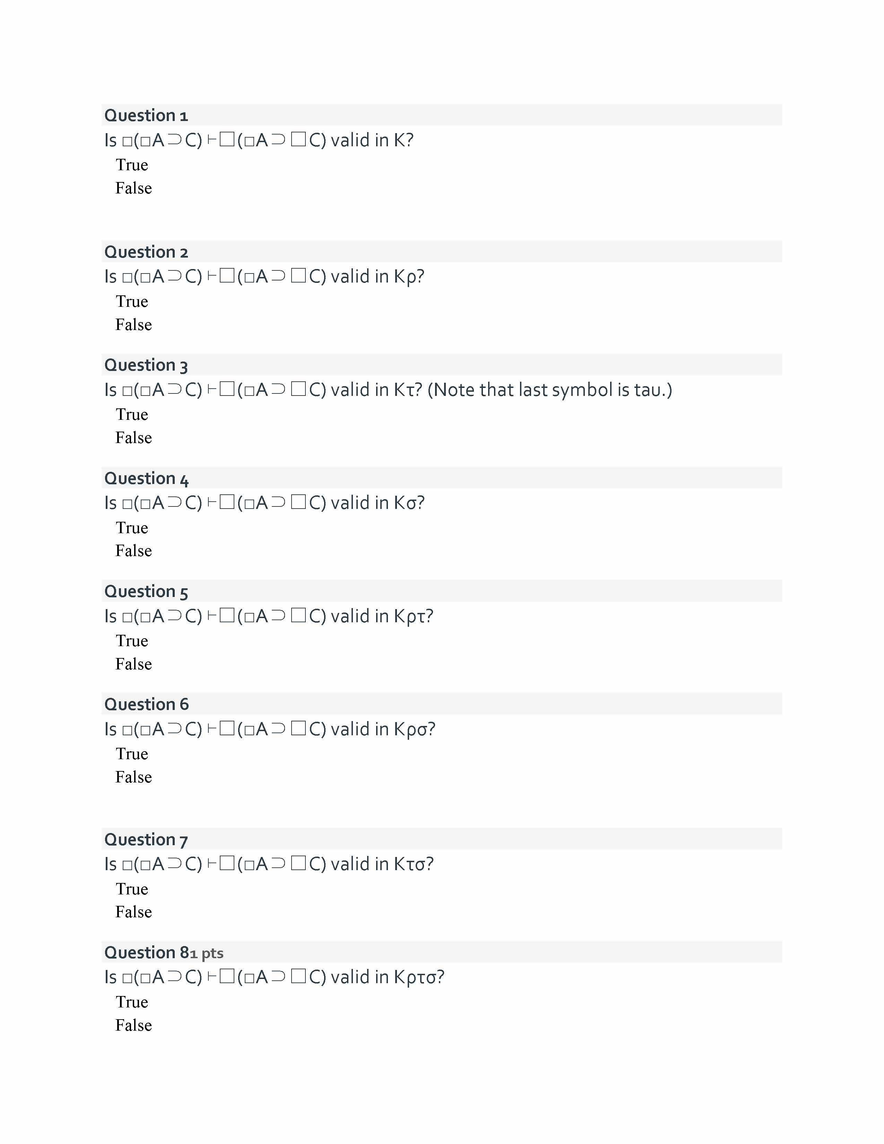This screenshot has width=884, height=1144.
Task: Pick True for Question 3 on Kτ
Action: tap(131, 415)
